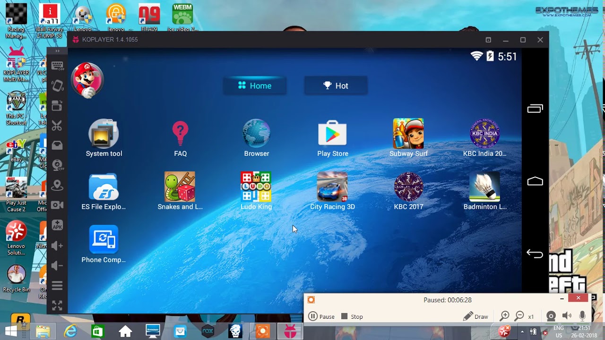Start video recording from sidebar camera
The image size is (605, 340).
tap(57, 205)
